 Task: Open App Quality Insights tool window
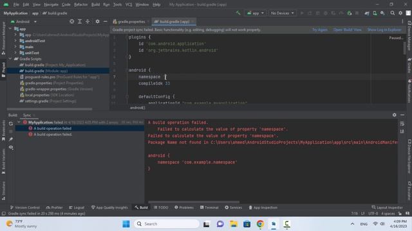[109, 207]
